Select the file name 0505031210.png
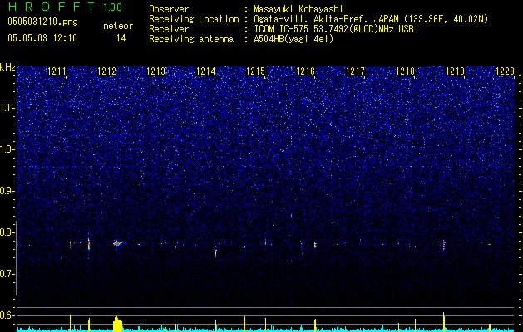Image resolution: width=523 pixels, height=332 pixels. pyautogui.click(x=42, y=22)
